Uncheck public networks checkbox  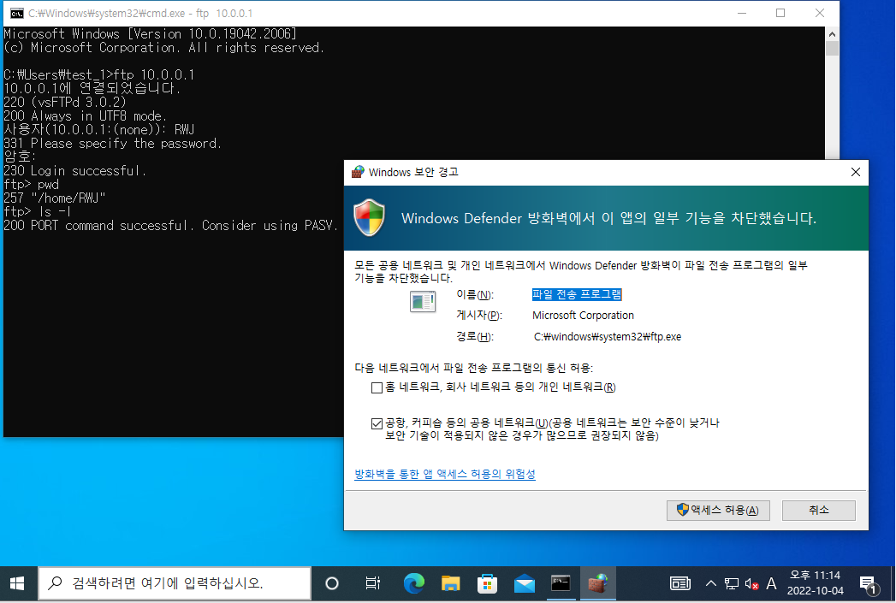click(377, 423)
